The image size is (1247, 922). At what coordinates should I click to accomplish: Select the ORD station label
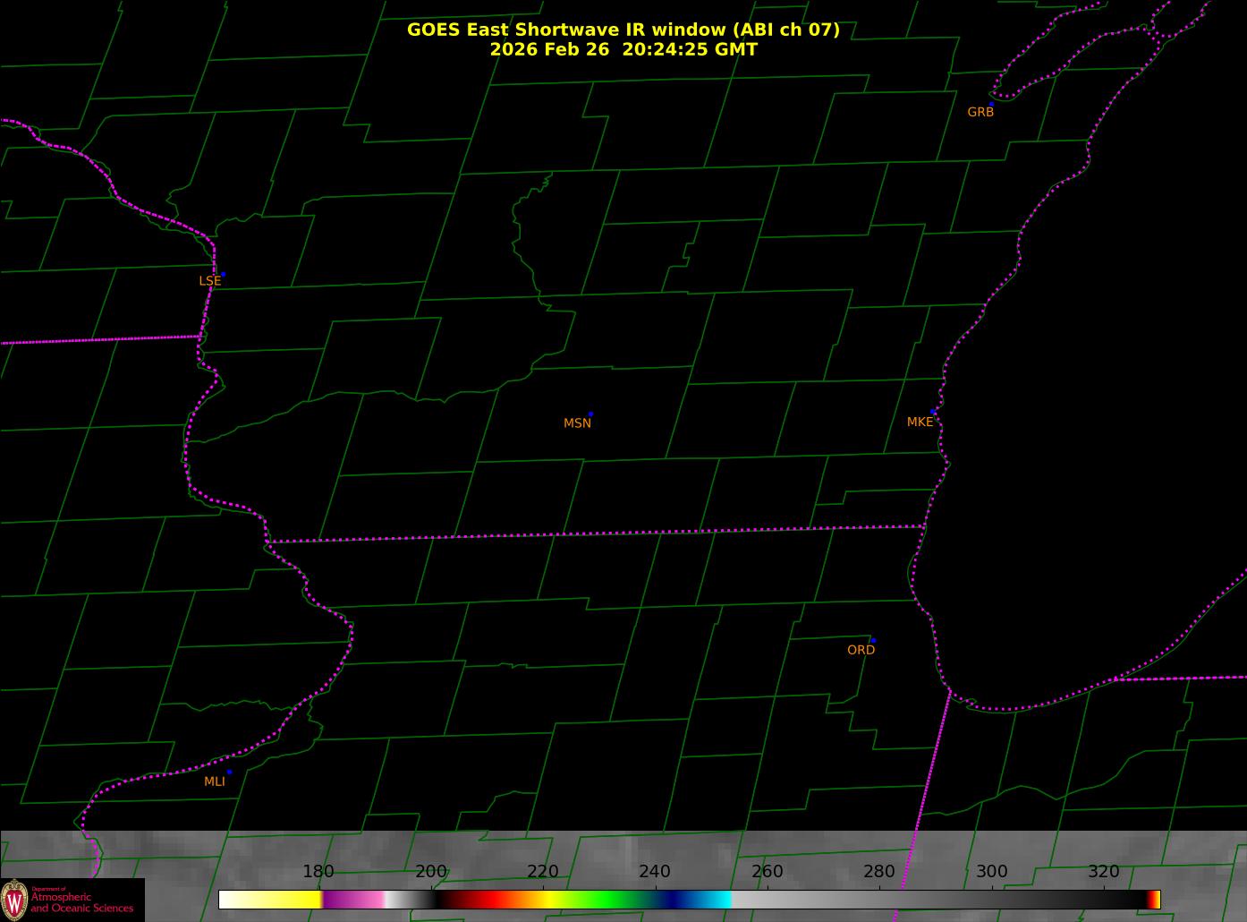(x=861, y=650)
